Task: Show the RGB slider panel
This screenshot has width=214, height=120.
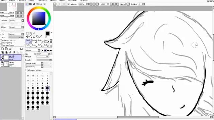Action: (30, 4)
